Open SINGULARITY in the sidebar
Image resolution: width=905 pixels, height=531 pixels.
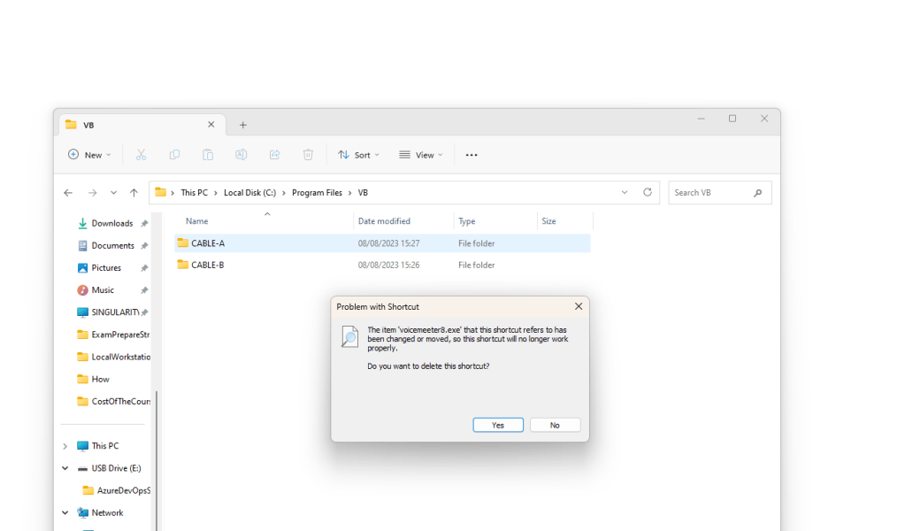click(x=115, y=312)
